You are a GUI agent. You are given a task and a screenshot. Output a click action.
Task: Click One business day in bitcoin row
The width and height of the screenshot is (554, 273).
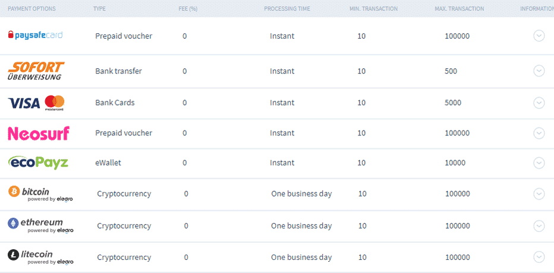pyautogui.click(x=301, y=193)
